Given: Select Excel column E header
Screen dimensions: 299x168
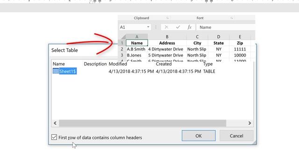Looking at the screenshot, I should click(240, 36).
